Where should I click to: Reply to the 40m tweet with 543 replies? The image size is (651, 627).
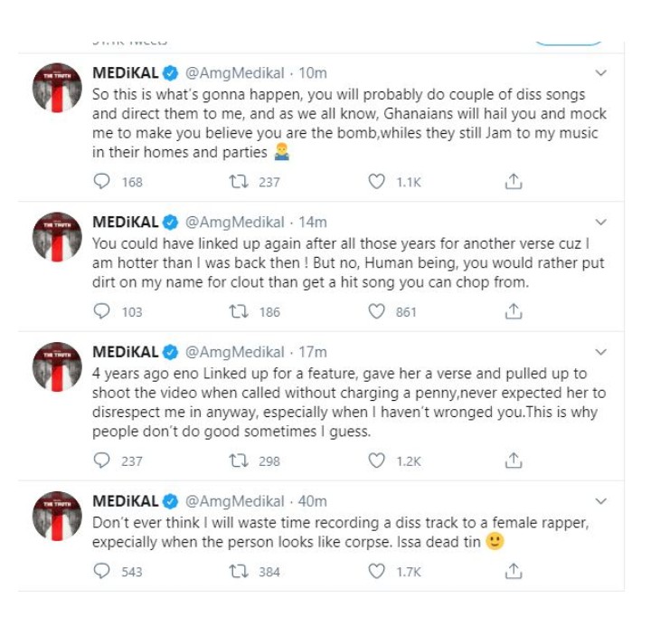pyautogui.click(x=102, y=571)
